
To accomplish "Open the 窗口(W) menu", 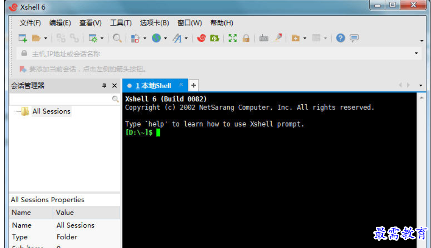I will tap(189, 23).
